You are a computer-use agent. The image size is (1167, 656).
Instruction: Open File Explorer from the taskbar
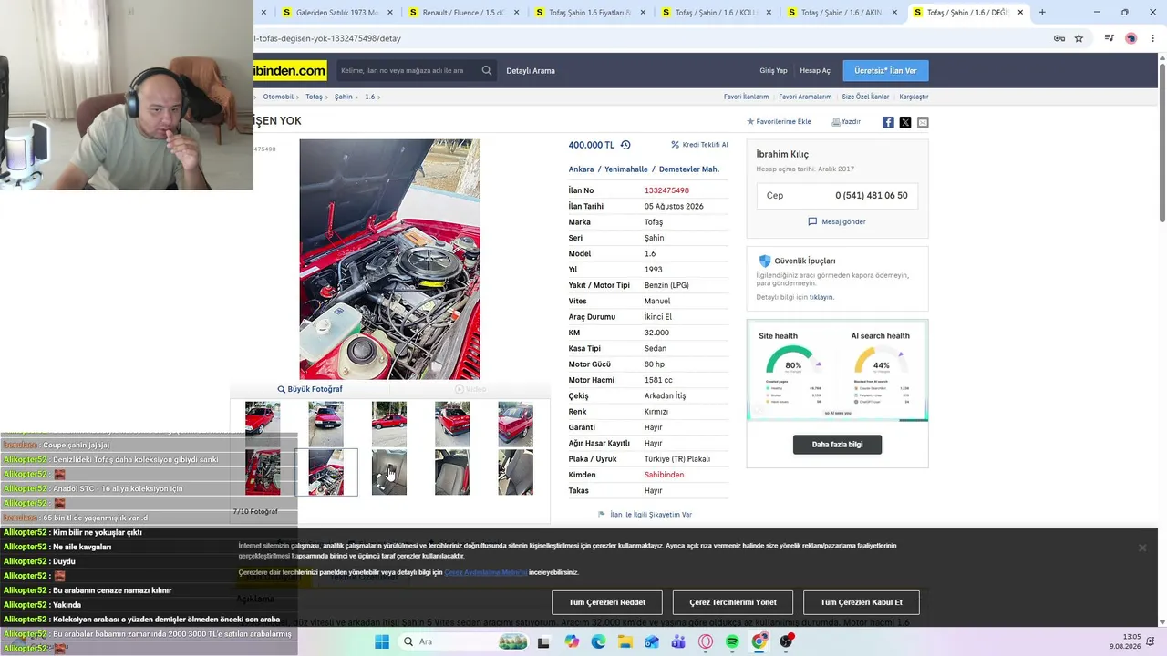point(625,641)
